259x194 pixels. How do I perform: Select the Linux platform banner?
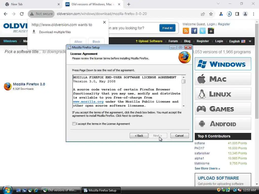(223, 94)
